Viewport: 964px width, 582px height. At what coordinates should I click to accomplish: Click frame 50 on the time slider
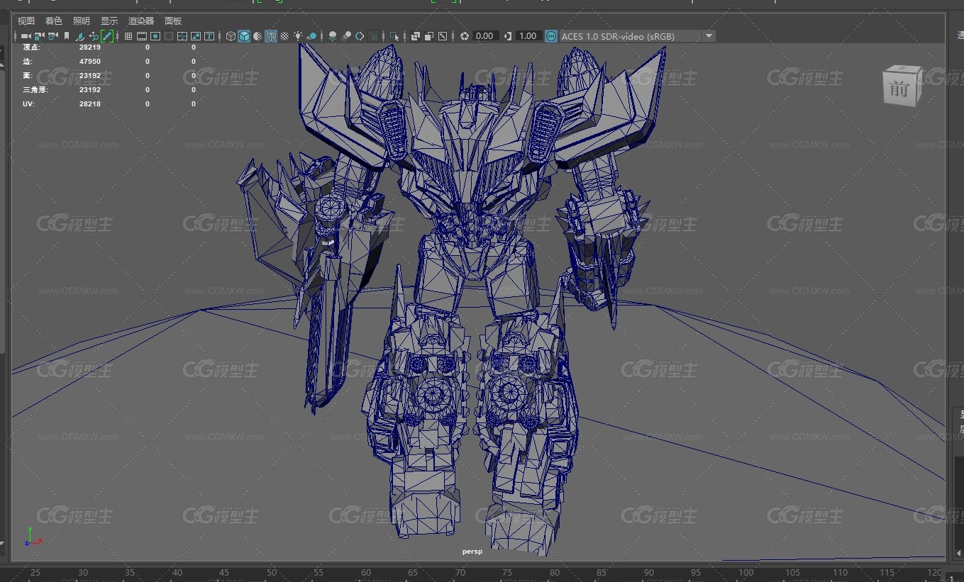272,573
